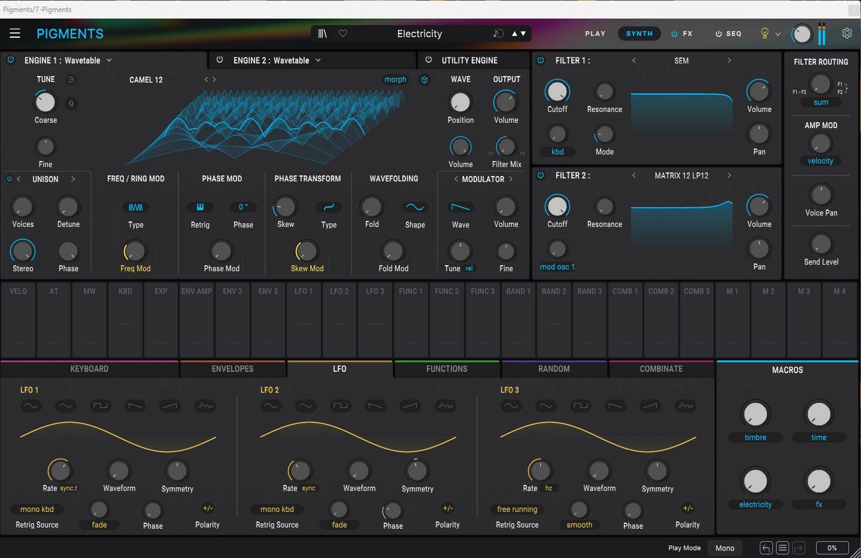861x558 pixels.
Task: Toggle Utility Engine power button
Action: (x=429, y=60)
